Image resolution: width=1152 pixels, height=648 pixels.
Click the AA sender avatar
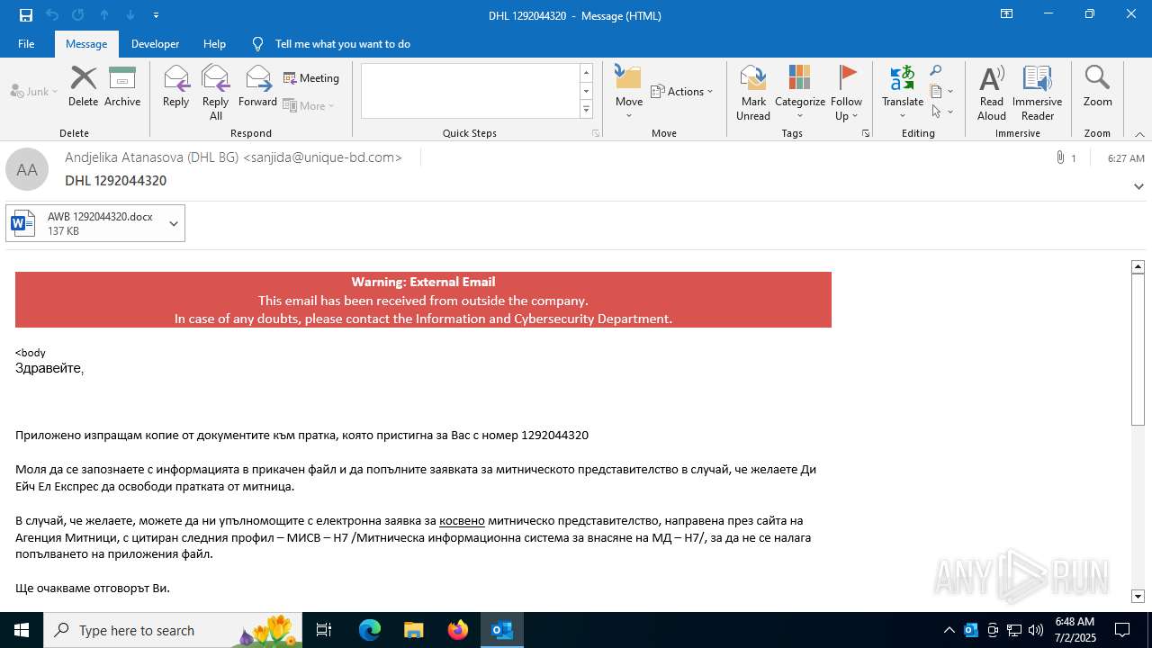point(27,169)
